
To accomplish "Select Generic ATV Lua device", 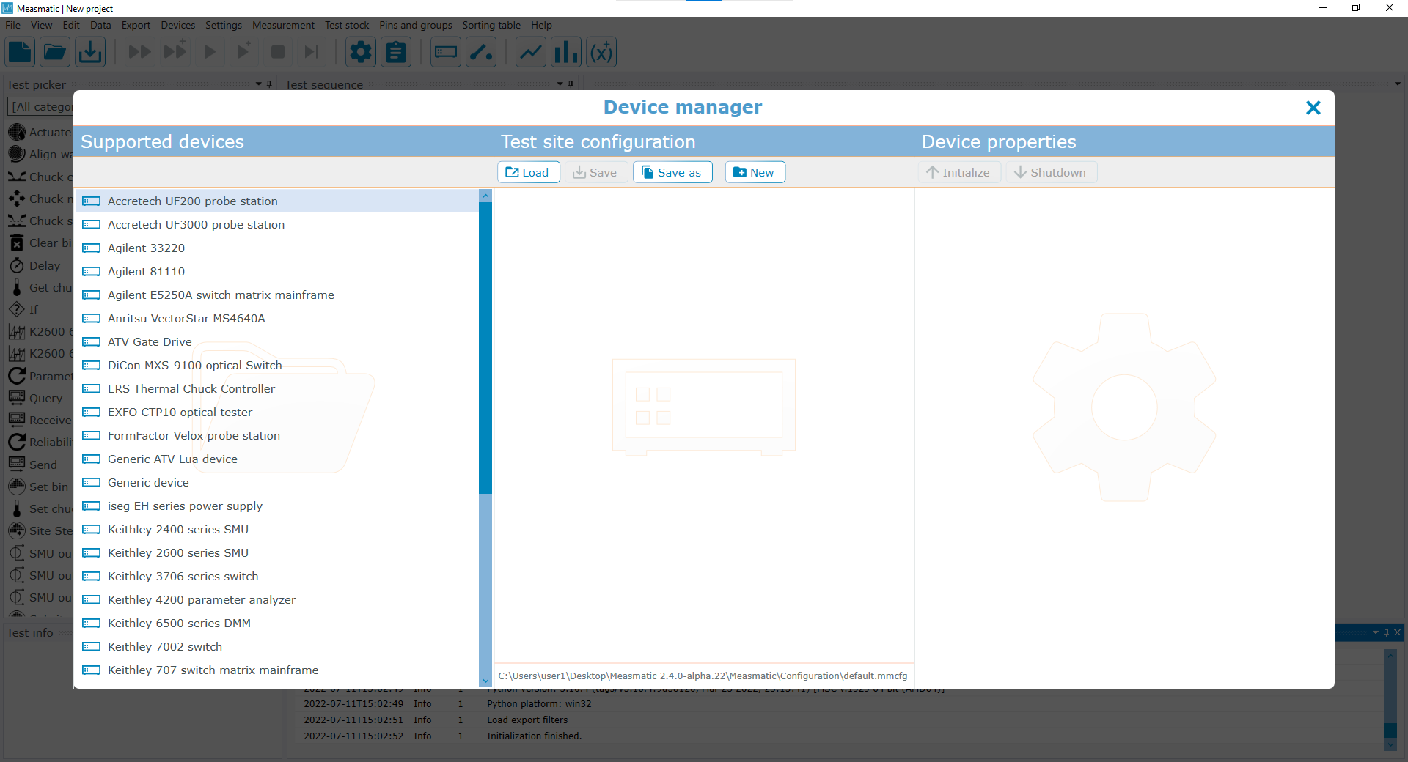I will [x=276, y=459].
